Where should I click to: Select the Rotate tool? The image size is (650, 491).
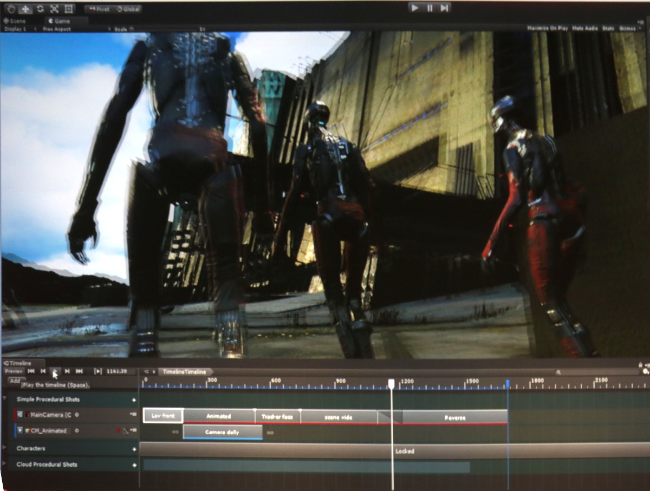pos(40,9)
